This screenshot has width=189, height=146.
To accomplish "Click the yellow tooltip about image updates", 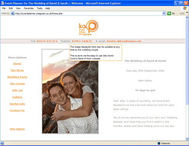I will pyautogui.click(x=96, y=53).
